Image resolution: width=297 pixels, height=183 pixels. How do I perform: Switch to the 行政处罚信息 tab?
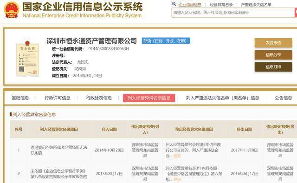click(x=99, y=98)
